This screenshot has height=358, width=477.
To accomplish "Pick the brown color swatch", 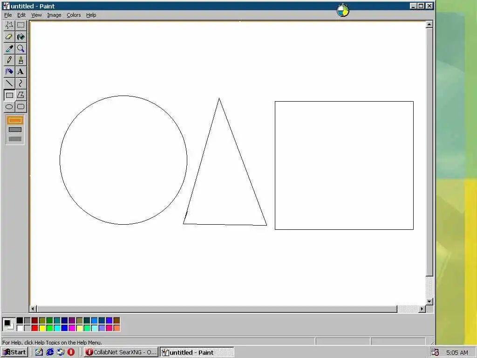I will point(116,320).
